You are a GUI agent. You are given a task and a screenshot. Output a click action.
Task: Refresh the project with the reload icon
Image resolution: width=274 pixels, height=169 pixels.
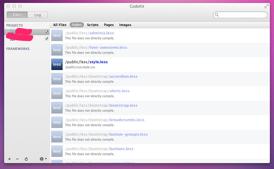[x=26, y=159]
